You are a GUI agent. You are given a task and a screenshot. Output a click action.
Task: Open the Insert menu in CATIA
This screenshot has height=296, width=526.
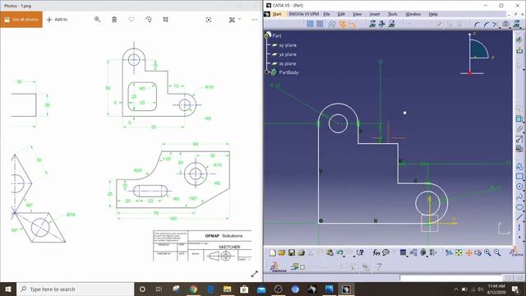(375, 14)
